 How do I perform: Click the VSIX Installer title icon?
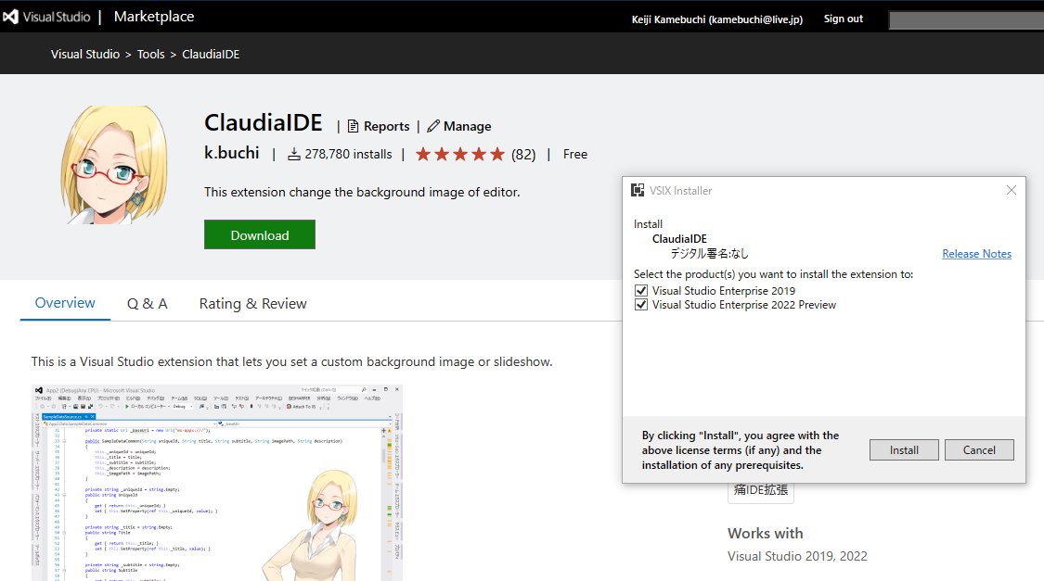click(638, 190)
